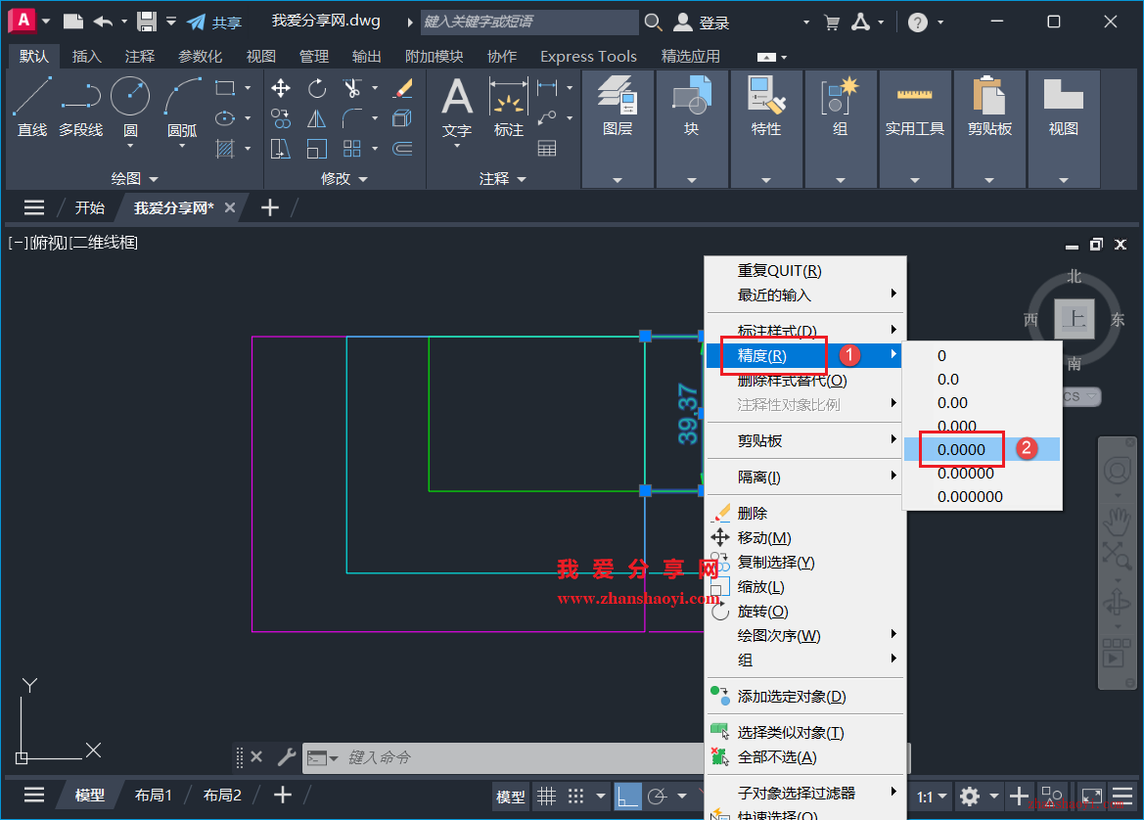Image resolution: width=1144 pixels, height=820 pixels.
Task: Switch to Express Tools ribbon tab
Action: coord(588,56)
